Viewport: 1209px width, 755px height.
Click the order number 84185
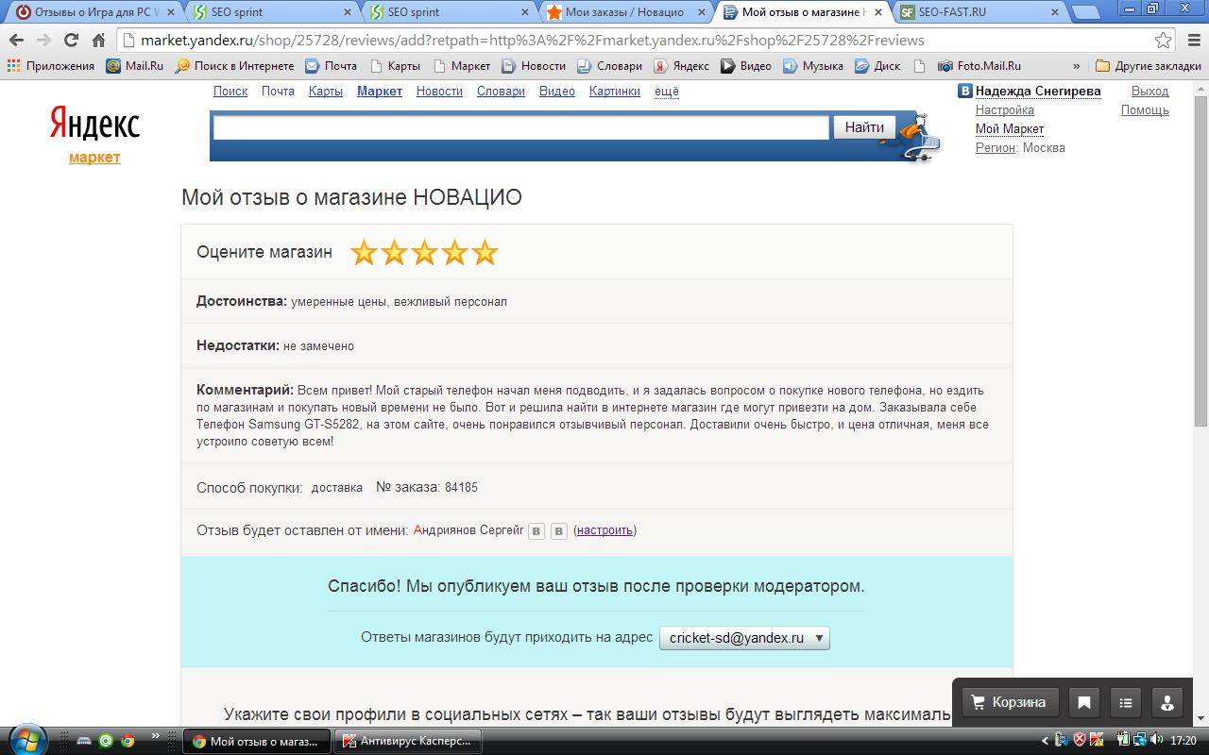[x=461, y=488]
